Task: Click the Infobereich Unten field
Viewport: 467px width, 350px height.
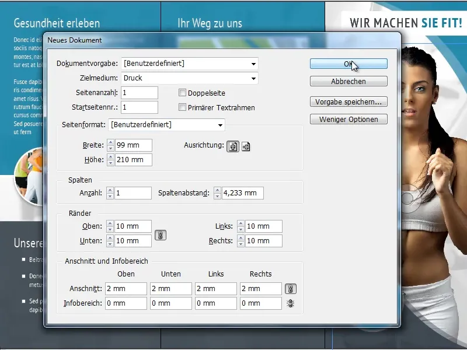Action: tap(171, 303)
